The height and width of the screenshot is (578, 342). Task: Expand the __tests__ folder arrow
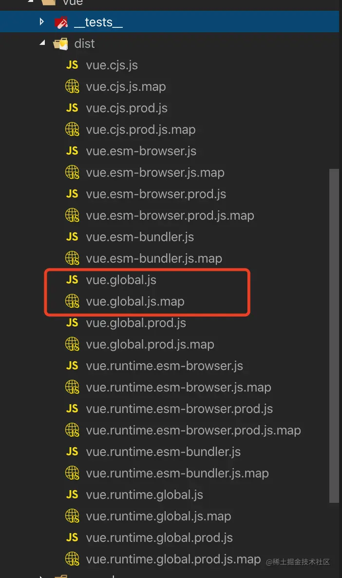(41, 22)
